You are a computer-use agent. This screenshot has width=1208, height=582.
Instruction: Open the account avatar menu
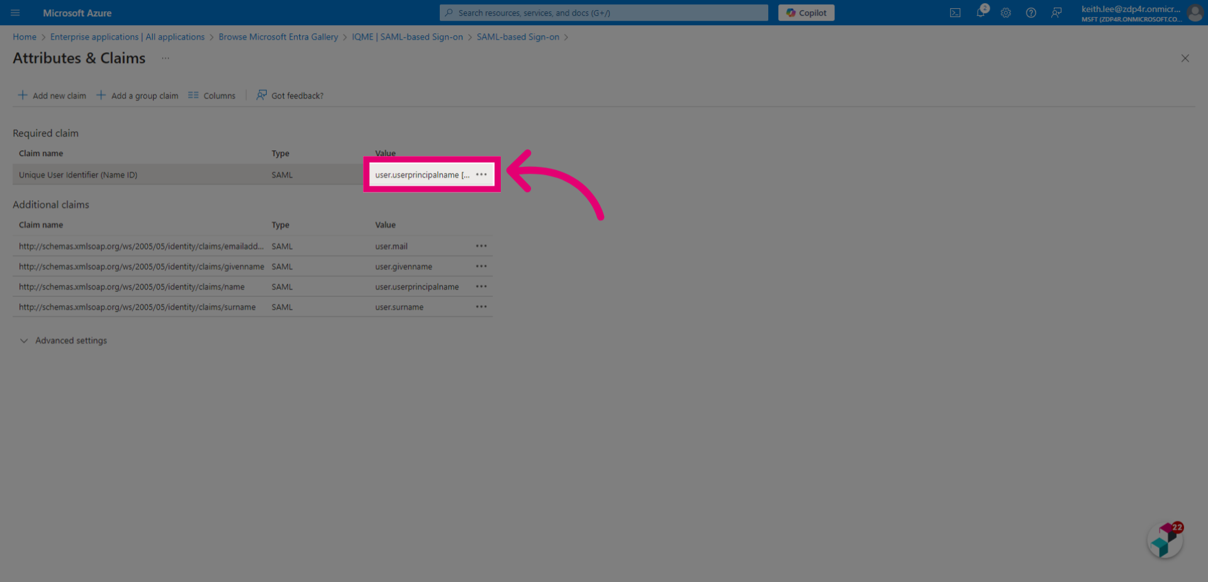(x=1195, y=13)
